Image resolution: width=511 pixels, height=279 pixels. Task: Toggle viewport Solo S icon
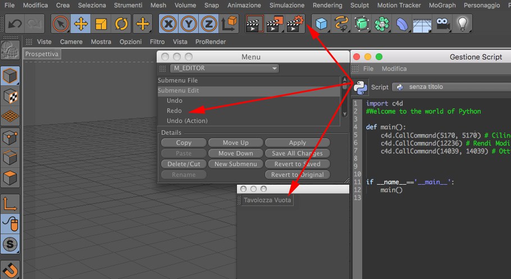[x=10, y=244]
